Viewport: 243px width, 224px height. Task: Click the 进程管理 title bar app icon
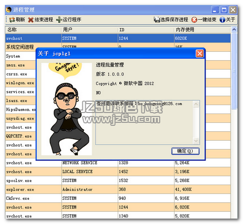pos(8,10)
